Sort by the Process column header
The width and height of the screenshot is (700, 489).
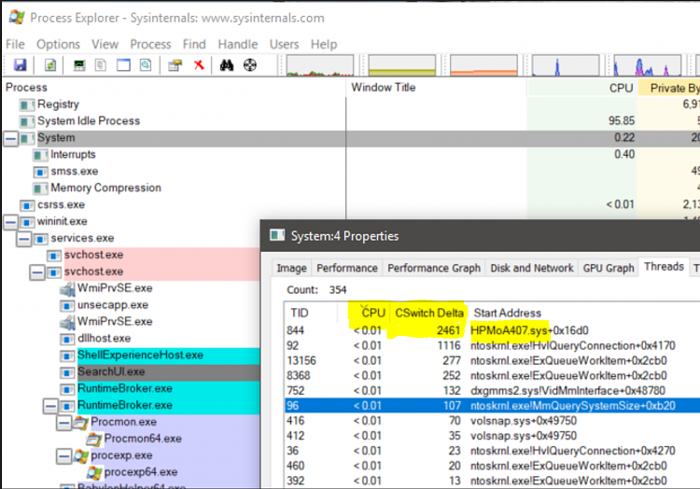click(175, 88)
